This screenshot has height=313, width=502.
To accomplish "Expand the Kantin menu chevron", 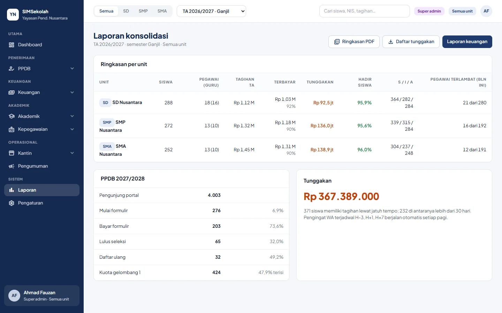I will coord(72,153).
